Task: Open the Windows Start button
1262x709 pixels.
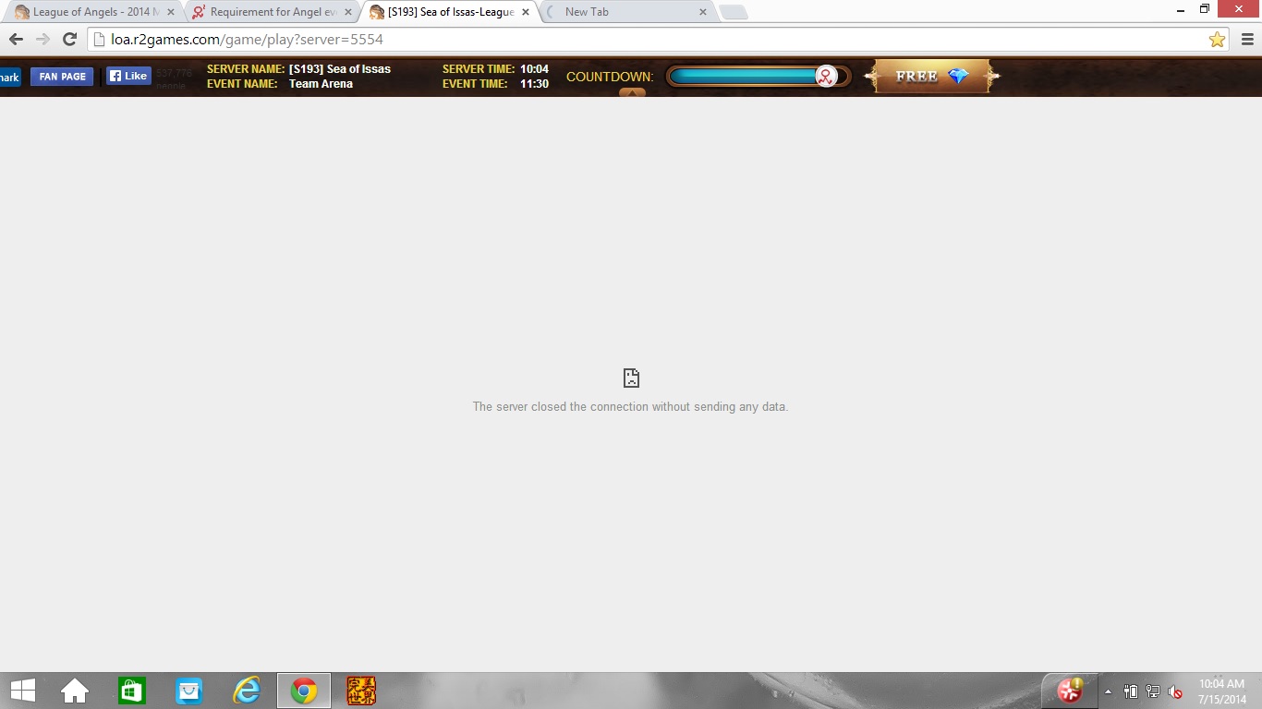Action: (x=22, y=691)
